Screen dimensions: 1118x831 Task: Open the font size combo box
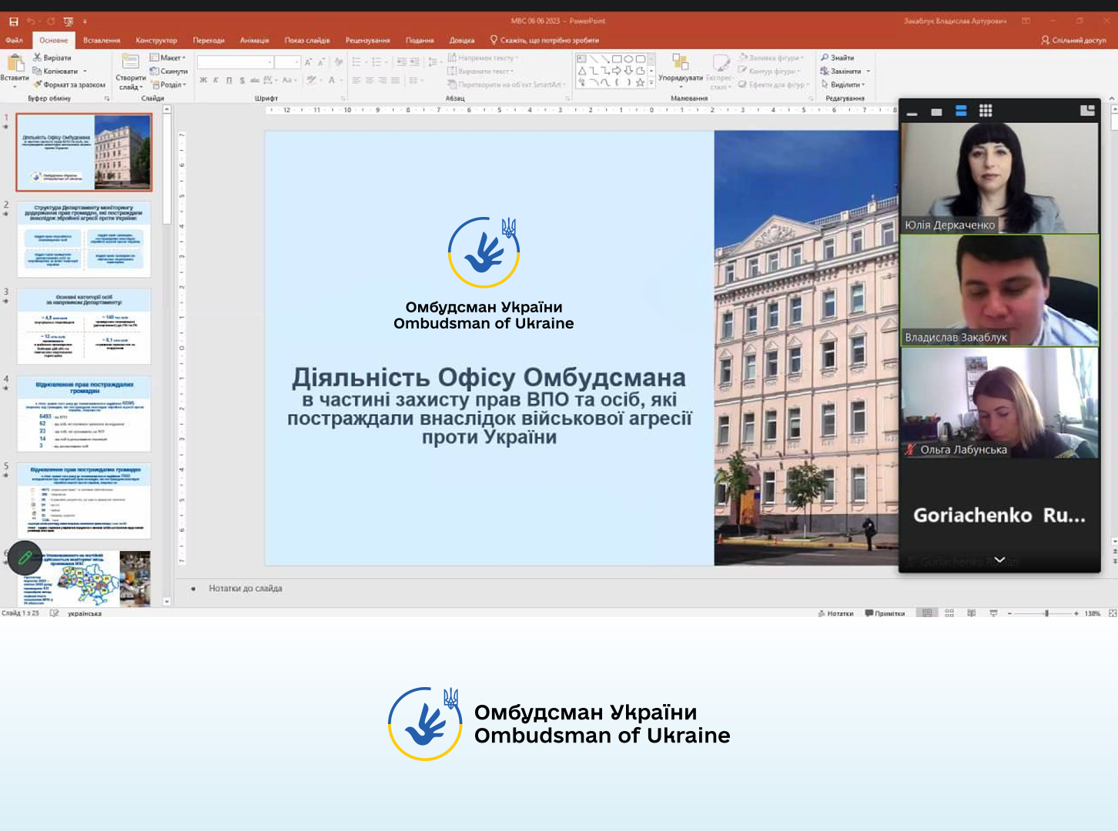[288, 62]
